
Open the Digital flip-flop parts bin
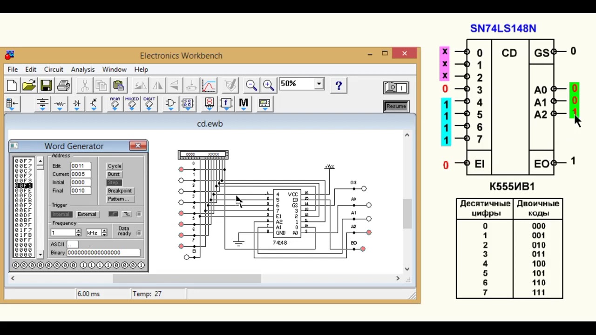[x=188, y=104]
